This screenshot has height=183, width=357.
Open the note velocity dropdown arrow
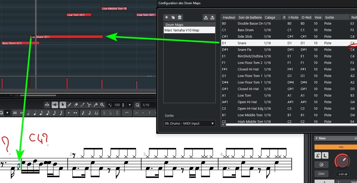(130, 105)
